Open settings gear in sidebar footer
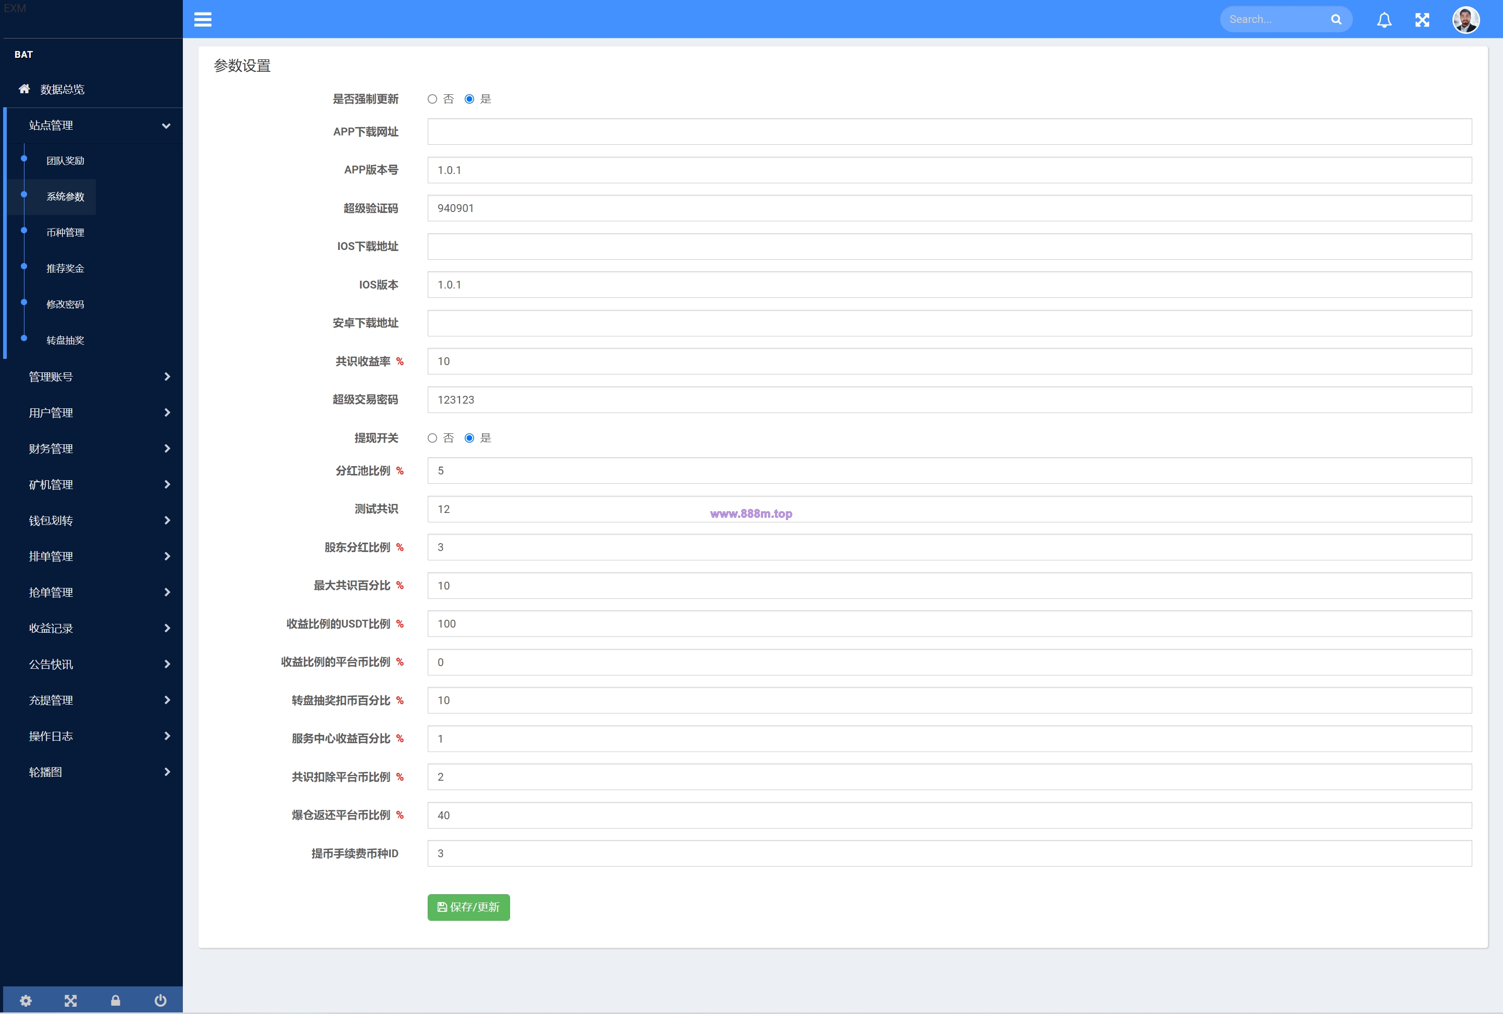 [x=26, y=1000]
